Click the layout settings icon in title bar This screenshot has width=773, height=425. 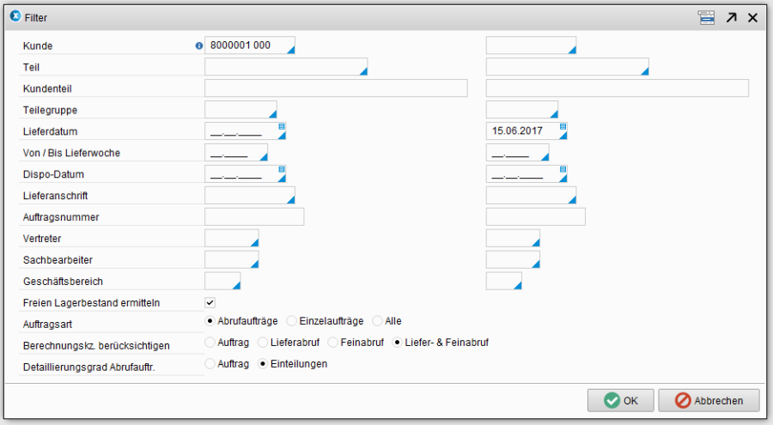(706, 17)
